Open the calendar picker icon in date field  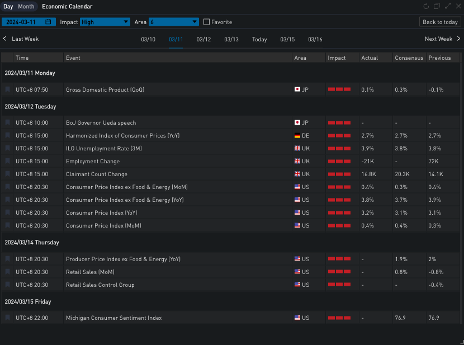pos(49,22)
